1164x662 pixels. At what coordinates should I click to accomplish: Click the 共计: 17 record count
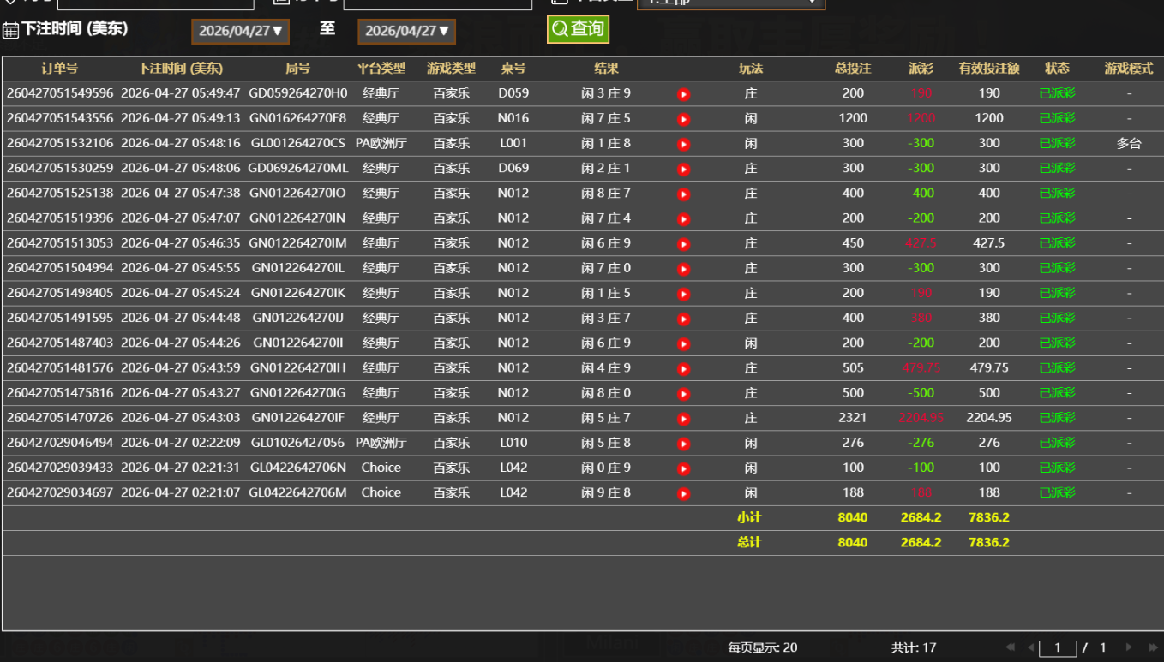(914, 647)
